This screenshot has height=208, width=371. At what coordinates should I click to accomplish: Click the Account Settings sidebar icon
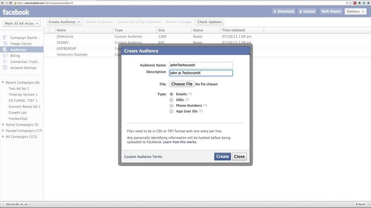coord(5,67)
